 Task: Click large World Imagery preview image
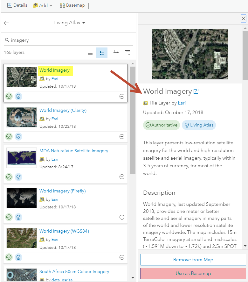[190, 54]
